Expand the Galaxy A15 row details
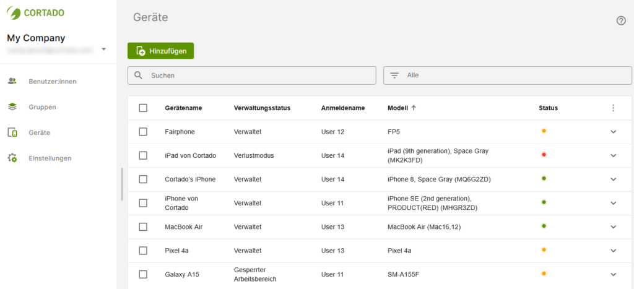 click(613, 274)
